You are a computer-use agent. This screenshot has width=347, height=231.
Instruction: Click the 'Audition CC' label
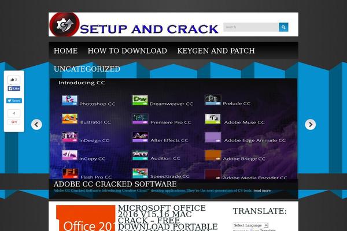click(x=165, y=158)
